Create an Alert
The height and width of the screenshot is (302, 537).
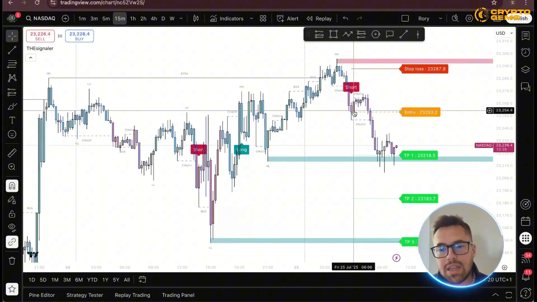point(288,18)
